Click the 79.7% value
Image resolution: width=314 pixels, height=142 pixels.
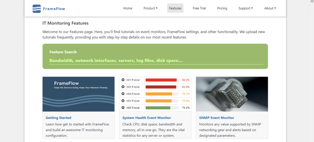coord(186,94)
